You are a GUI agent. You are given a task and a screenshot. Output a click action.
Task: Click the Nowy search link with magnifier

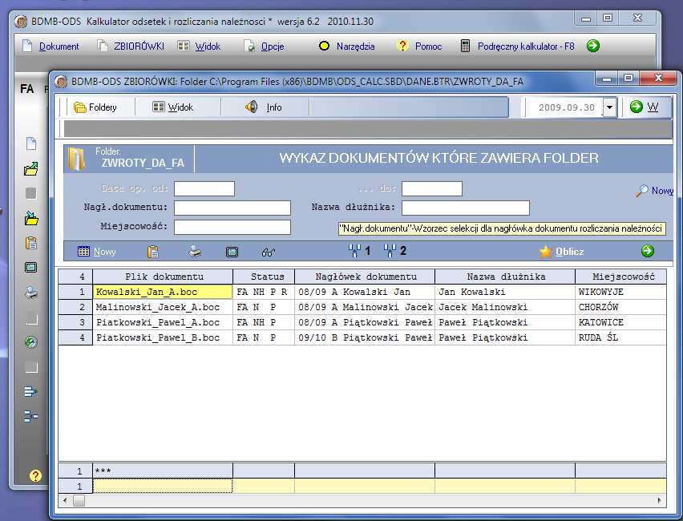pyautogui.click(x=655, y=191)
